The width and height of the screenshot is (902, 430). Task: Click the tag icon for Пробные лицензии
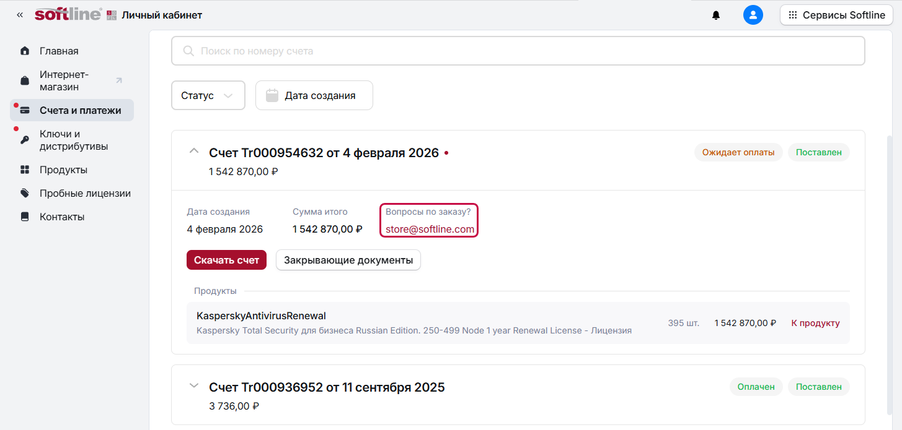[x=25, y=193]
